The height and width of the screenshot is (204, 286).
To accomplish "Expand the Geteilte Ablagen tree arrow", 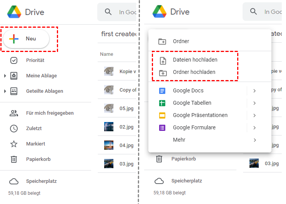I will [x=5, y=91].
